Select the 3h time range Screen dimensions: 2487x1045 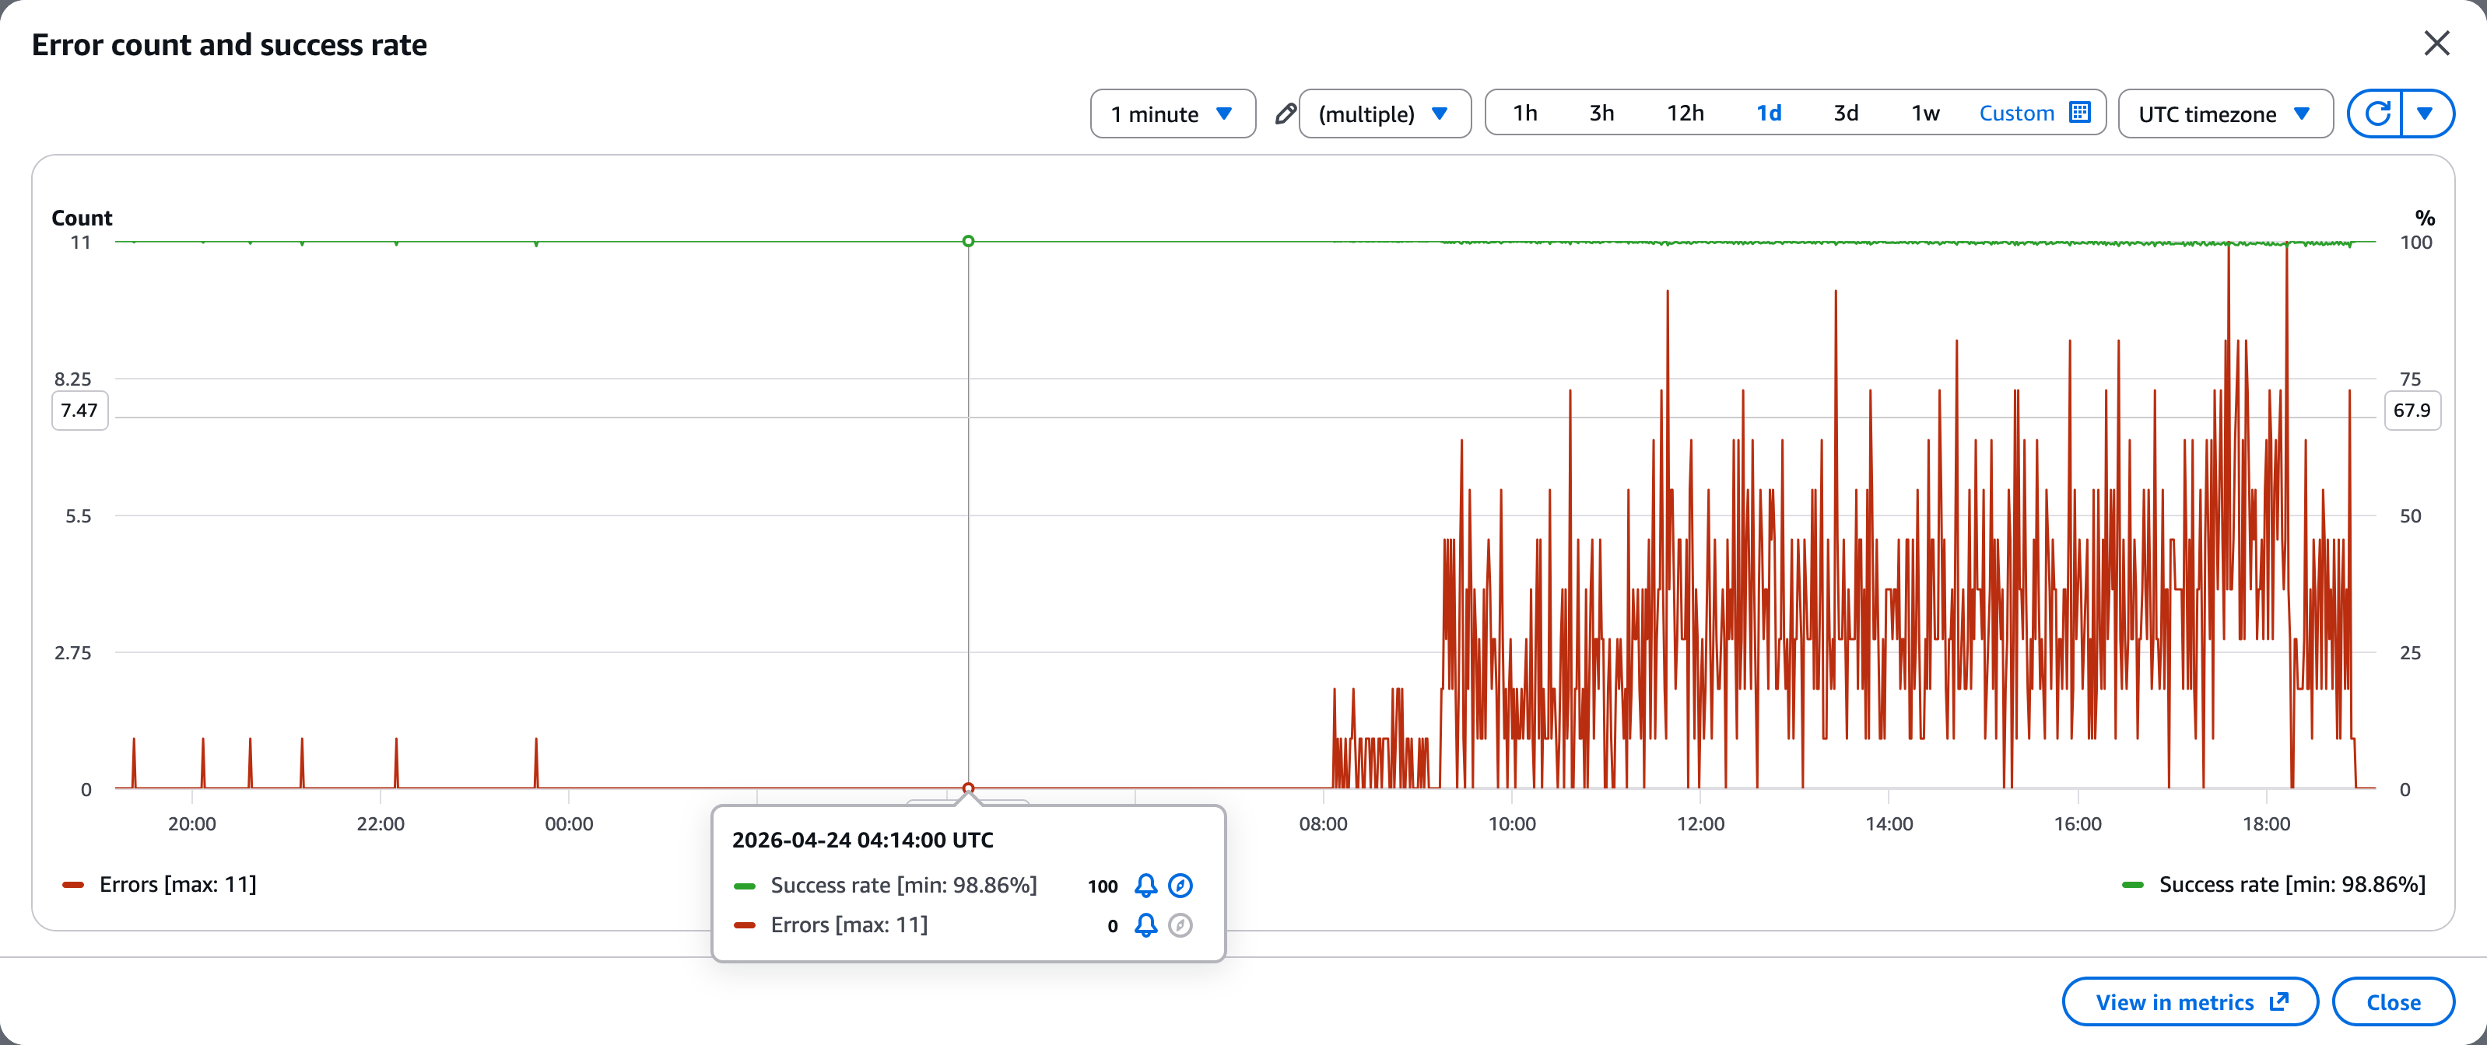click(1601, 113)
